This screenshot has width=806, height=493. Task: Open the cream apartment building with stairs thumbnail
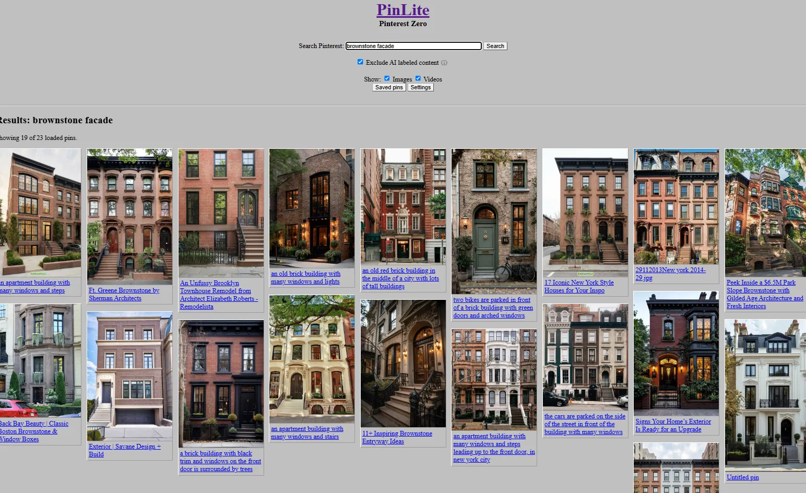(312, 359)
